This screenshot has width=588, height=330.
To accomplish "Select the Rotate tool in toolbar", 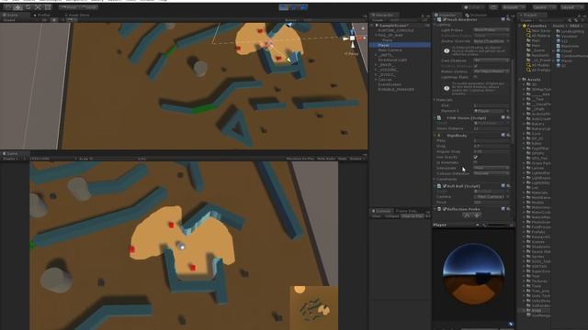I will pyautogui.click(x=28, y=7).
